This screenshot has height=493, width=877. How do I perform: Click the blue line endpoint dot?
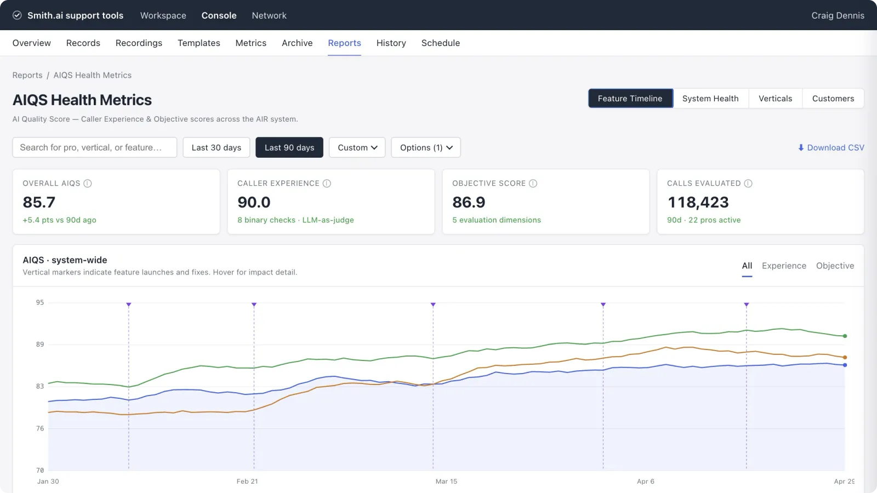[x=845, y=365]
